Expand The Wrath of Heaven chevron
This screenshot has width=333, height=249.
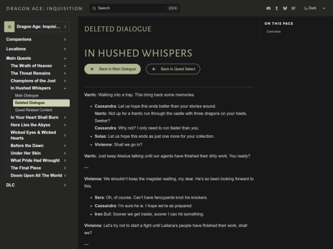pyautogui.click(x=65, y=66)
